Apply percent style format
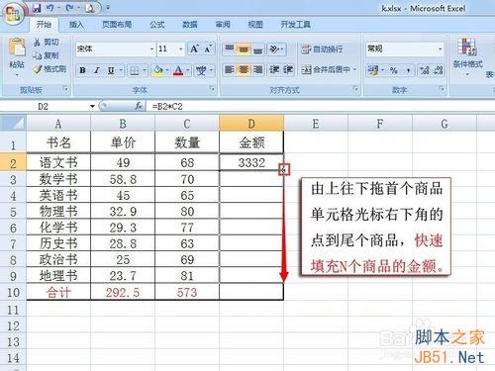 coord(394,70)
